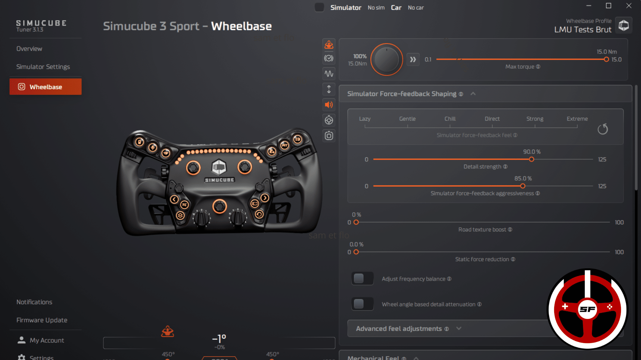Screen dimensions: 641x360
Task: Click the '85.0 %' aggressiveness value
Action: [523, 178]
